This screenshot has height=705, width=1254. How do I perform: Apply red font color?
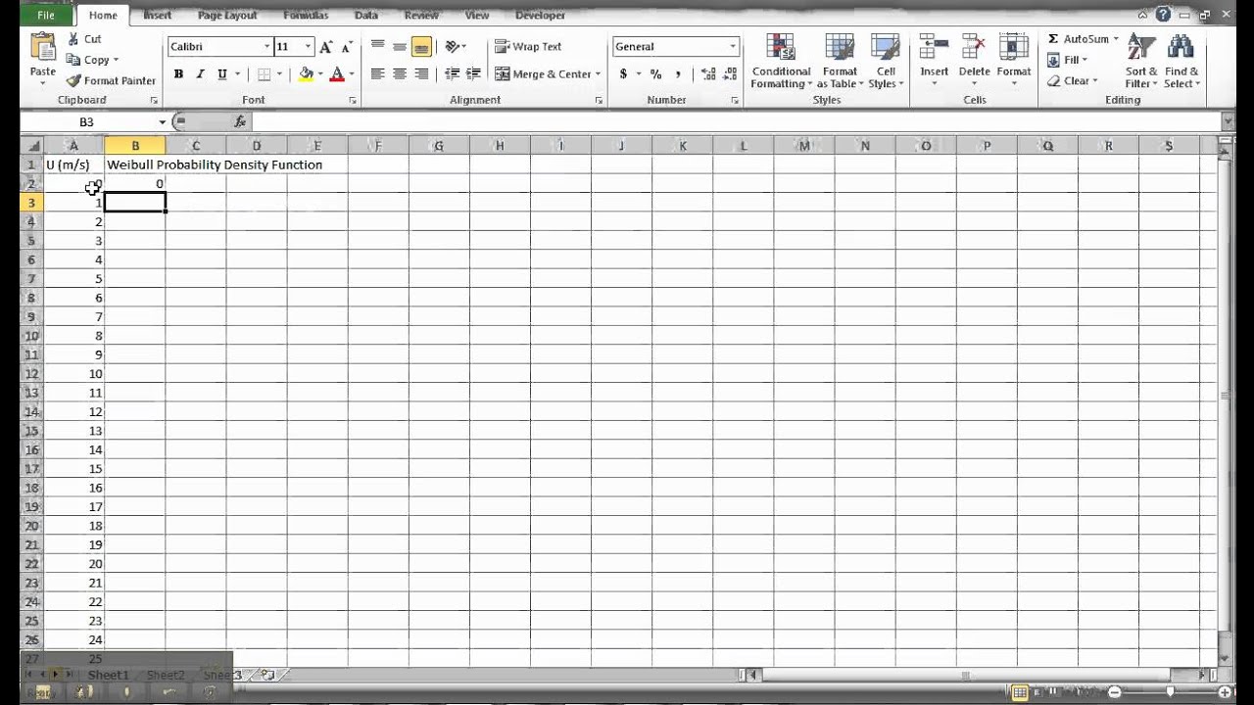point(337,74)
